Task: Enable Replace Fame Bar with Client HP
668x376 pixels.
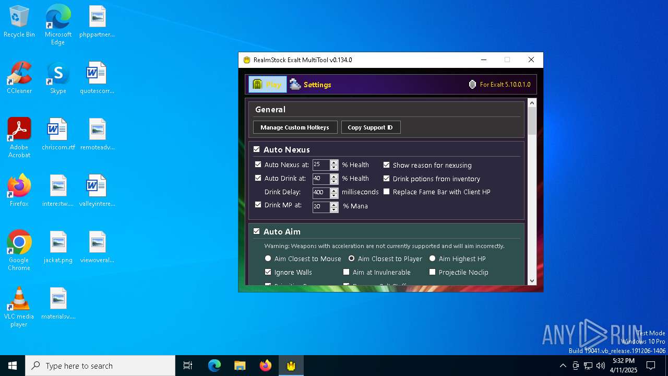Action: click(387, 192)
